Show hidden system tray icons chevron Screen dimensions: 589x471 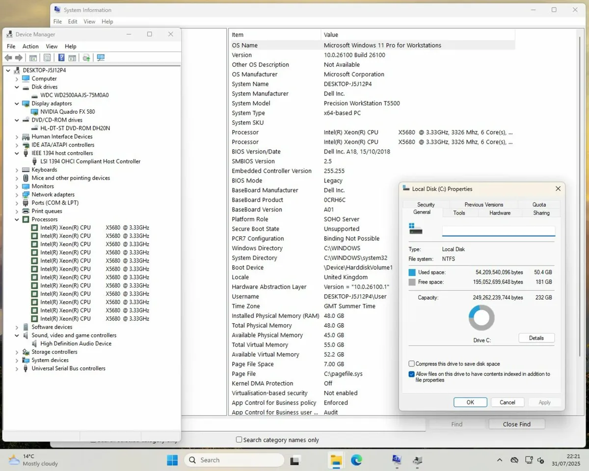[500, 460]
